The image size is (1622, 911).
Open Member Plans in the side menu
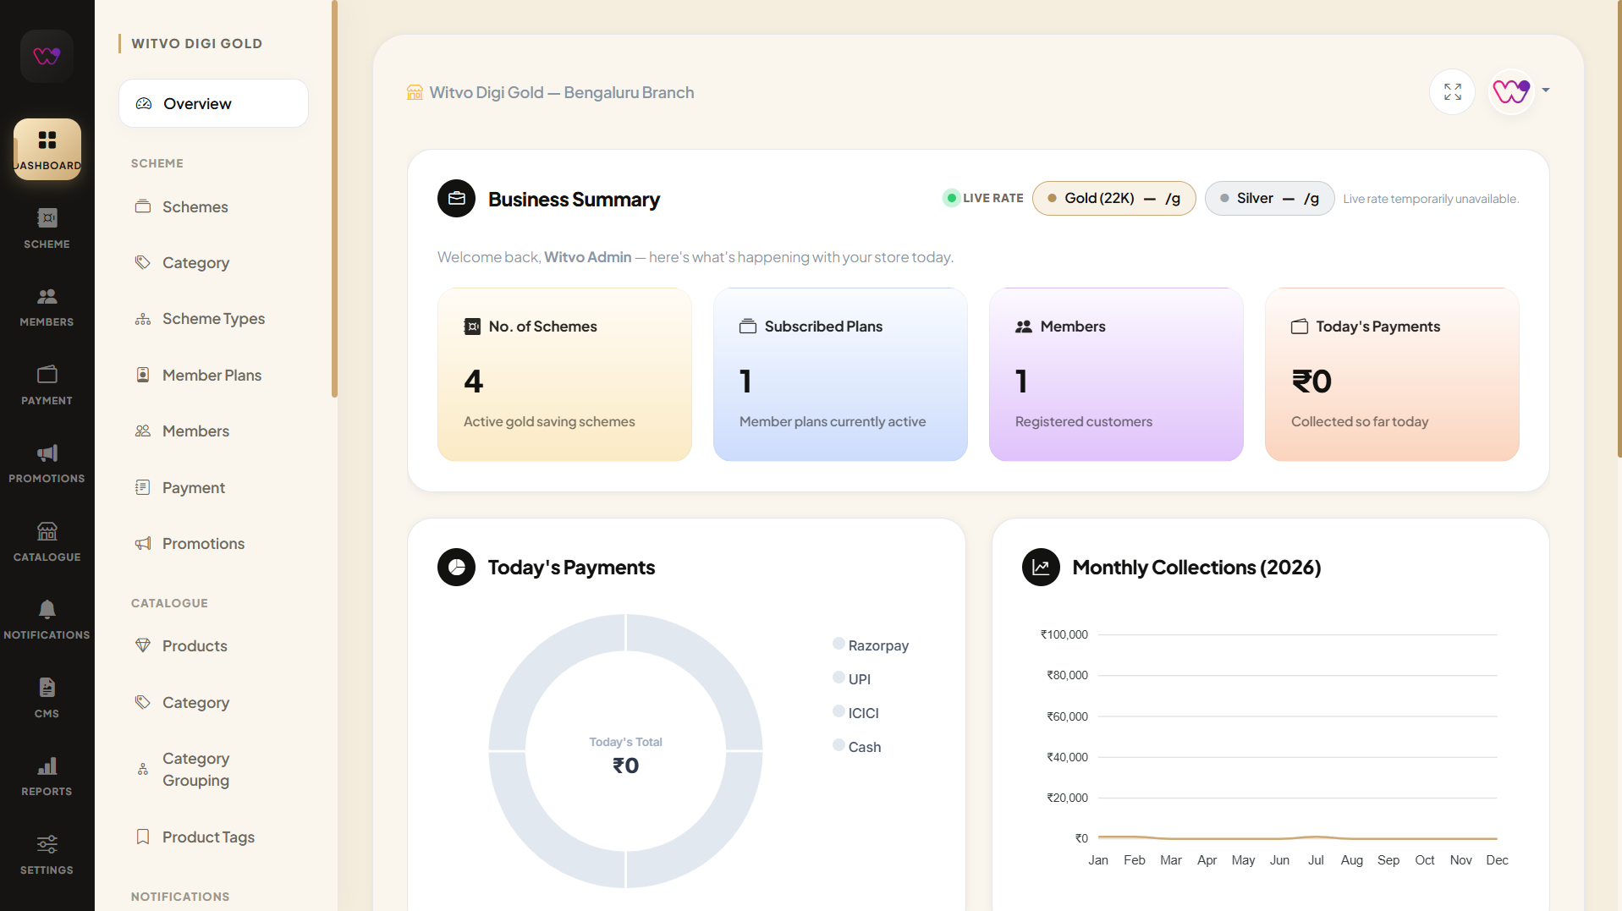click(213, 375)
